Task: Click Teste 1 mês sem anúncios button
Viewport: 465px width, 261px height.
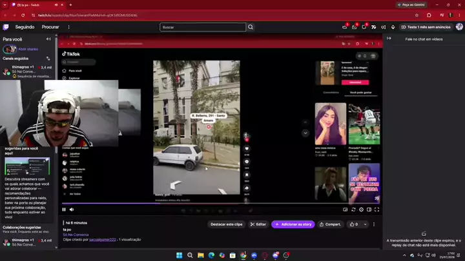Action: [426, 27]
